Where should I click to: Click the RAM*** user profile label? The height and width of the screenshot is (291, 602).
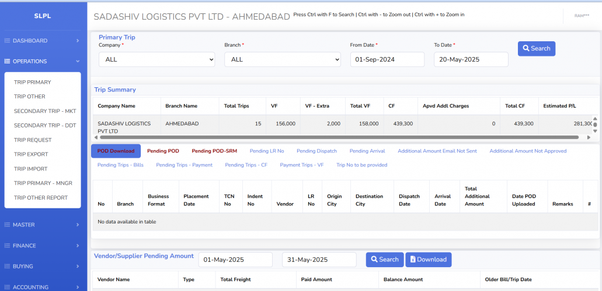tap(582, 16)
